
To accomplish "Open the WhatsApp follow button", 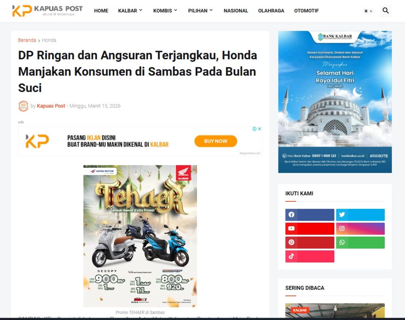I will point(360,242).
